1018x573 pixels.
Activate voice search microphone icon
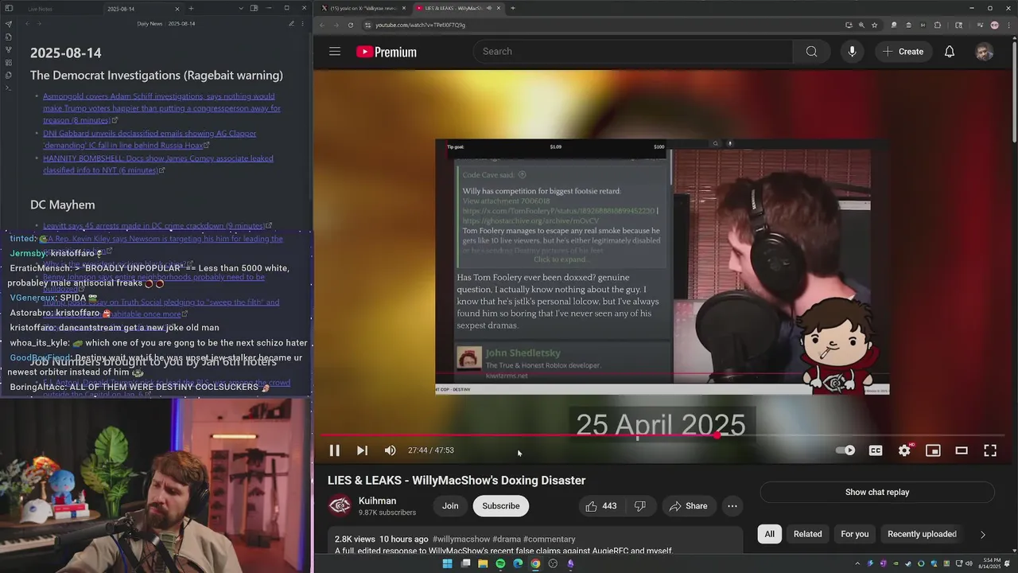pyautogui.click(x=852, y=52)
